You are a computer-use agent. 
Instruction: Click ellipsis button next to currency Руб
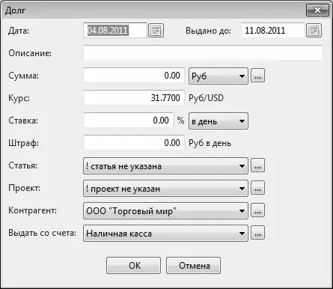[257, 76]
